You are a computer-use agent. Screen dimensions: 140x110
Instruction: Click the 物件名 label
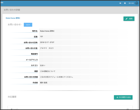tap(35, 31)
